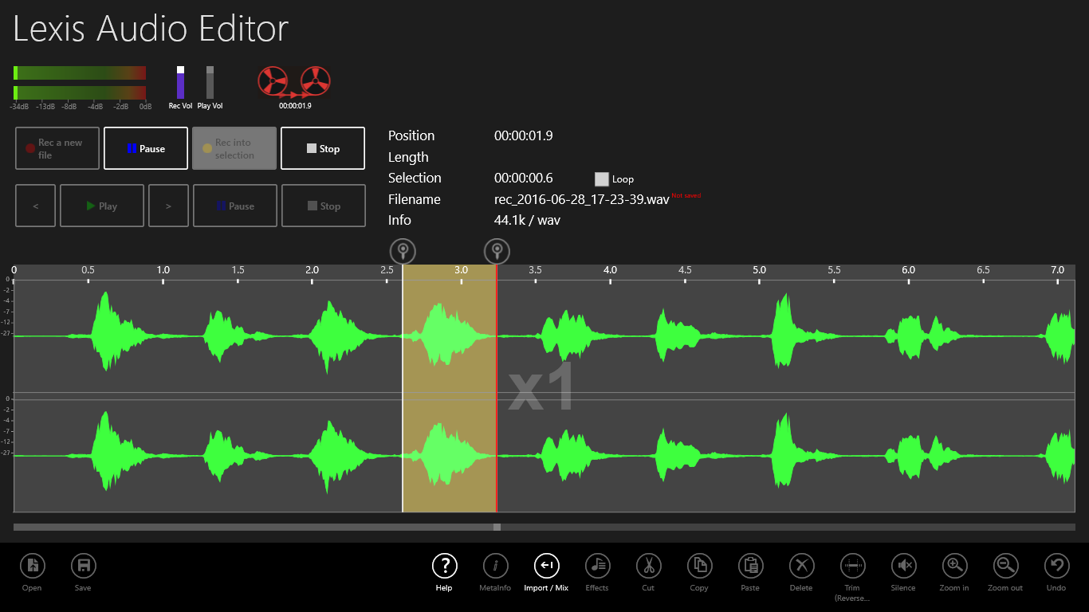Click the horizontal waveform scrollbar thumb
This screenshot has height=612, width=1089.
[x=497, y=527]
